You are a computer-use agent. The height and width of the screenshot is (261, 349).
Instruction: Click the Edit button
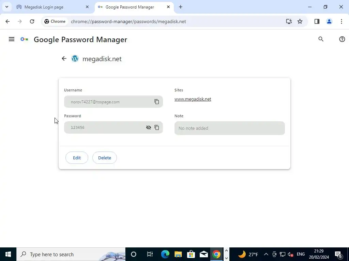tap(77, 158)
